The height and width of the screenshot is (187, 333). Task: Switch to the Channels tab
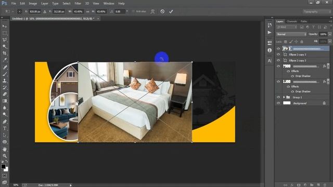pyautogui.click(x=291, y=21)
